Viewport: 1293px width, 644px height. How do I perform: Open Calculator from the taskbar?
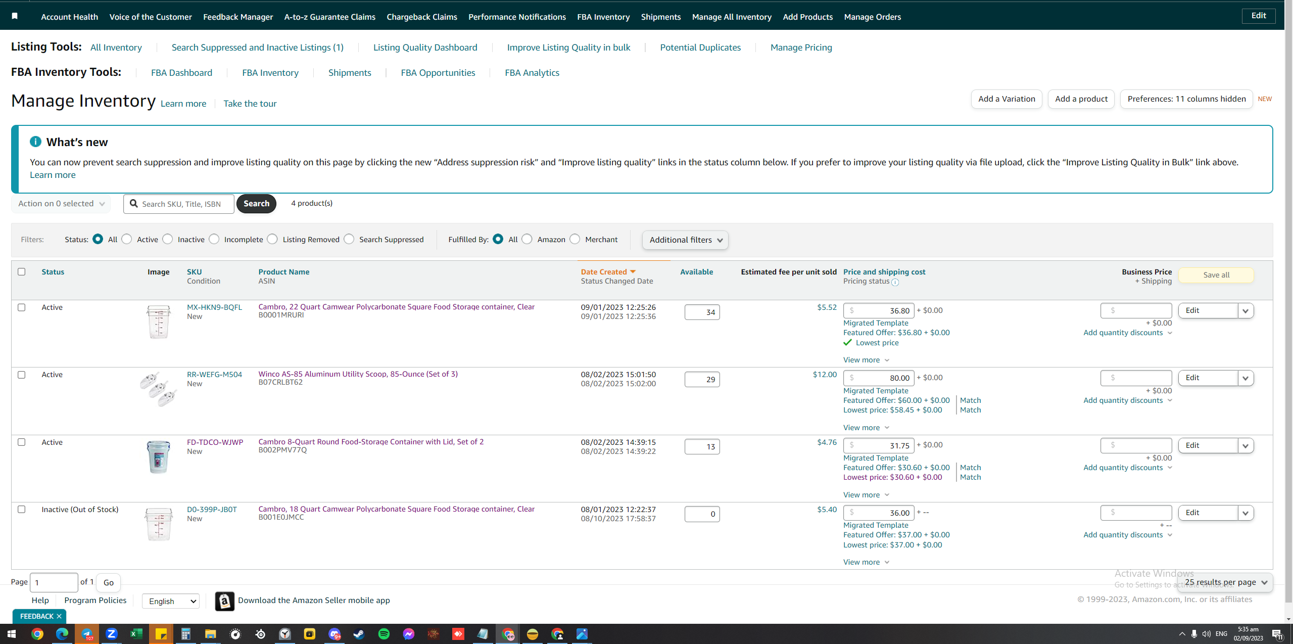(185, 634)
